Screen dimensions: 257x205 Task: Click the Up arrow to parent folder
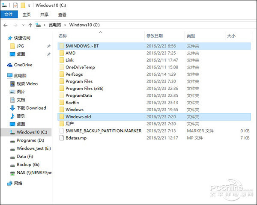30,26
